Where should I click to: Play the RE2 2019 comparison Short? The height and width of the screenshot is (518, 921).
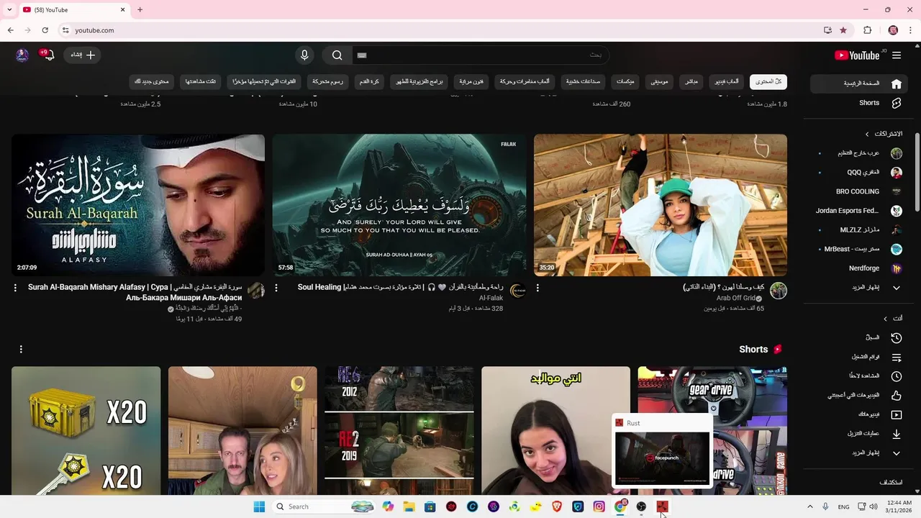(399, 431)
